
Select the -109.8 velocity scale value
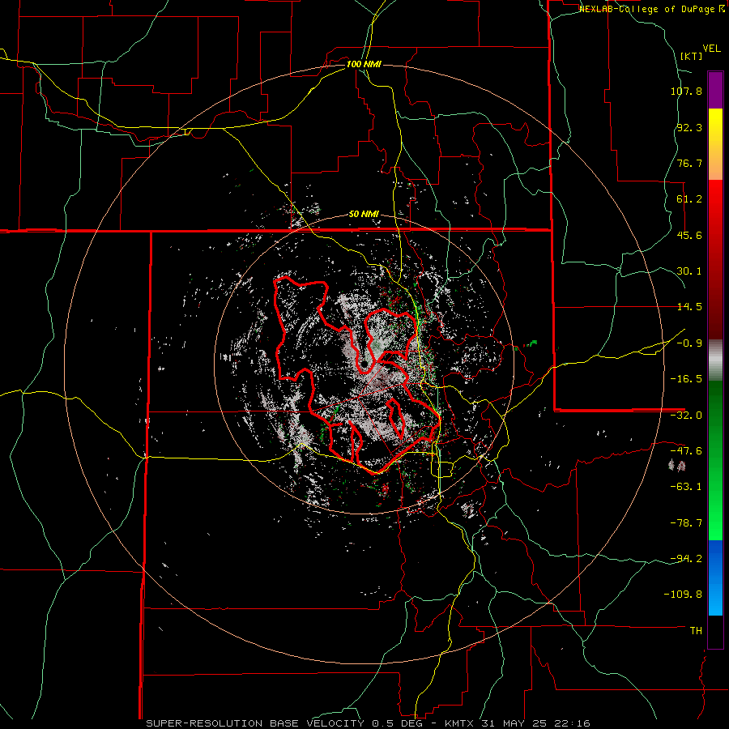point(683,595)
